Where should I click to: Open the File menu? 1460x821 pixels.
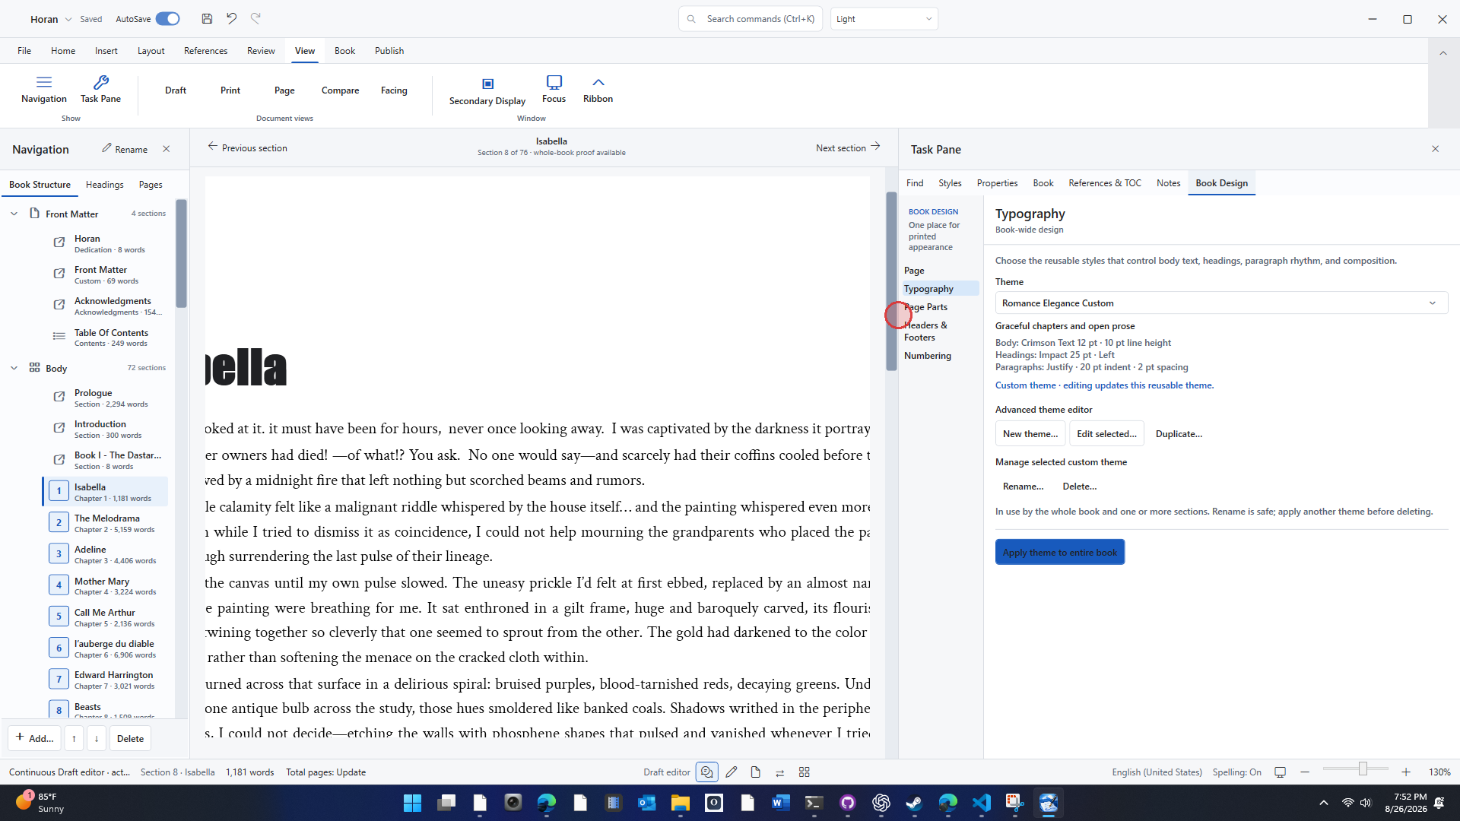(24, 51)
